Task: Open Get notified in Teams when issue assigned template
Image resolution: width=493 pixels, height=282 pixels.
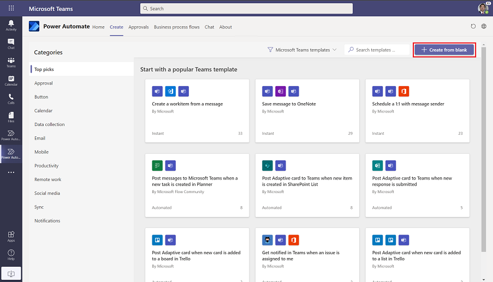Action: (x=307, y=255)
